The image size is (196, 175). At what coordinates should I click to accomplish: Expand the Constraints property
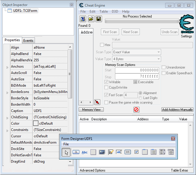tap(7, 131)
